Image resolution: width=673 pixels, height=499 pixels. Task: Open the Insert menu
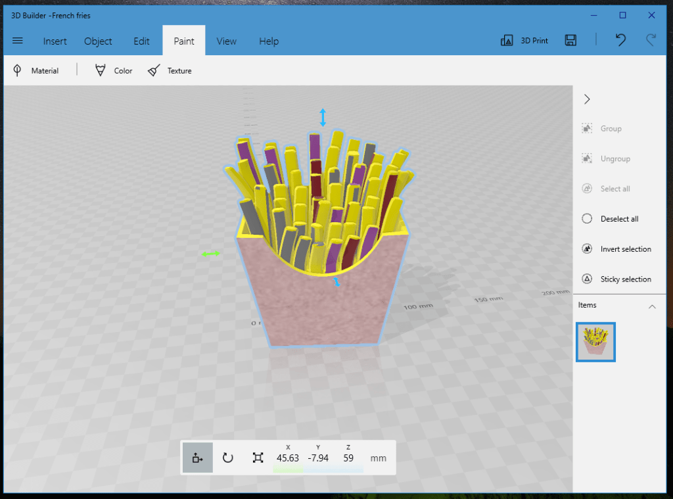coord(55,41)
